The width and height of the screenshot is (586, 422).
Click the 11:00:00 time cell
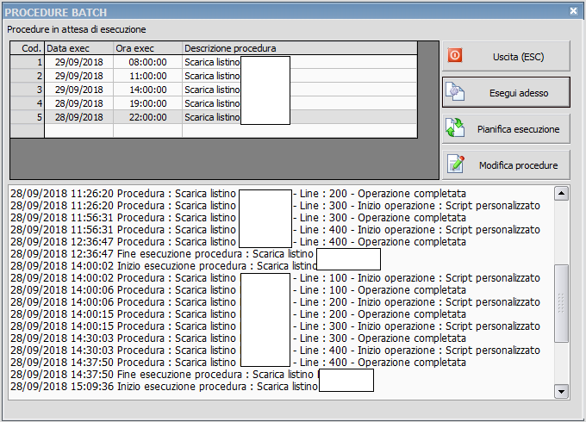click(148, 76)
